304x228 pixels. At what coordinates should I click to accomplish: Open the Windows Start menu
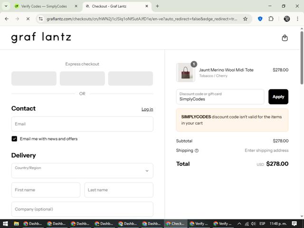click(5, 224)
